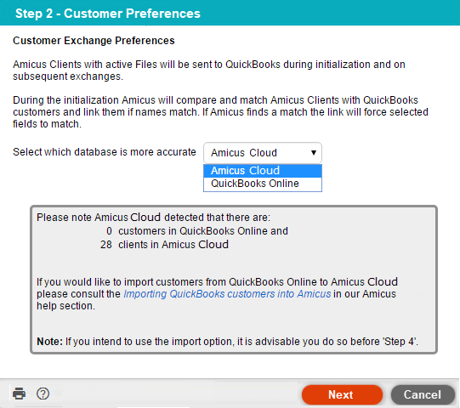The image size is (460, 408).
Task: Click paragraph about comparing and matching clients
Action: pos(220,112)
